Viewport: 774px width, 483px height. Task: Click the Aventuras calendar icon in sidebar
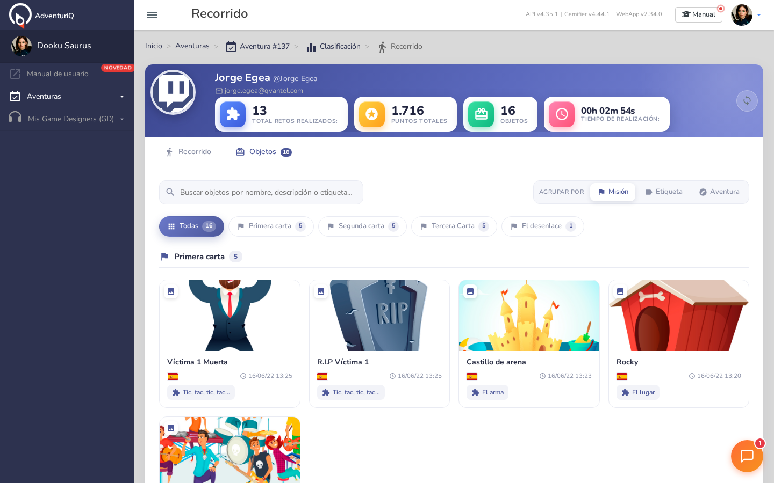[15, 97]
